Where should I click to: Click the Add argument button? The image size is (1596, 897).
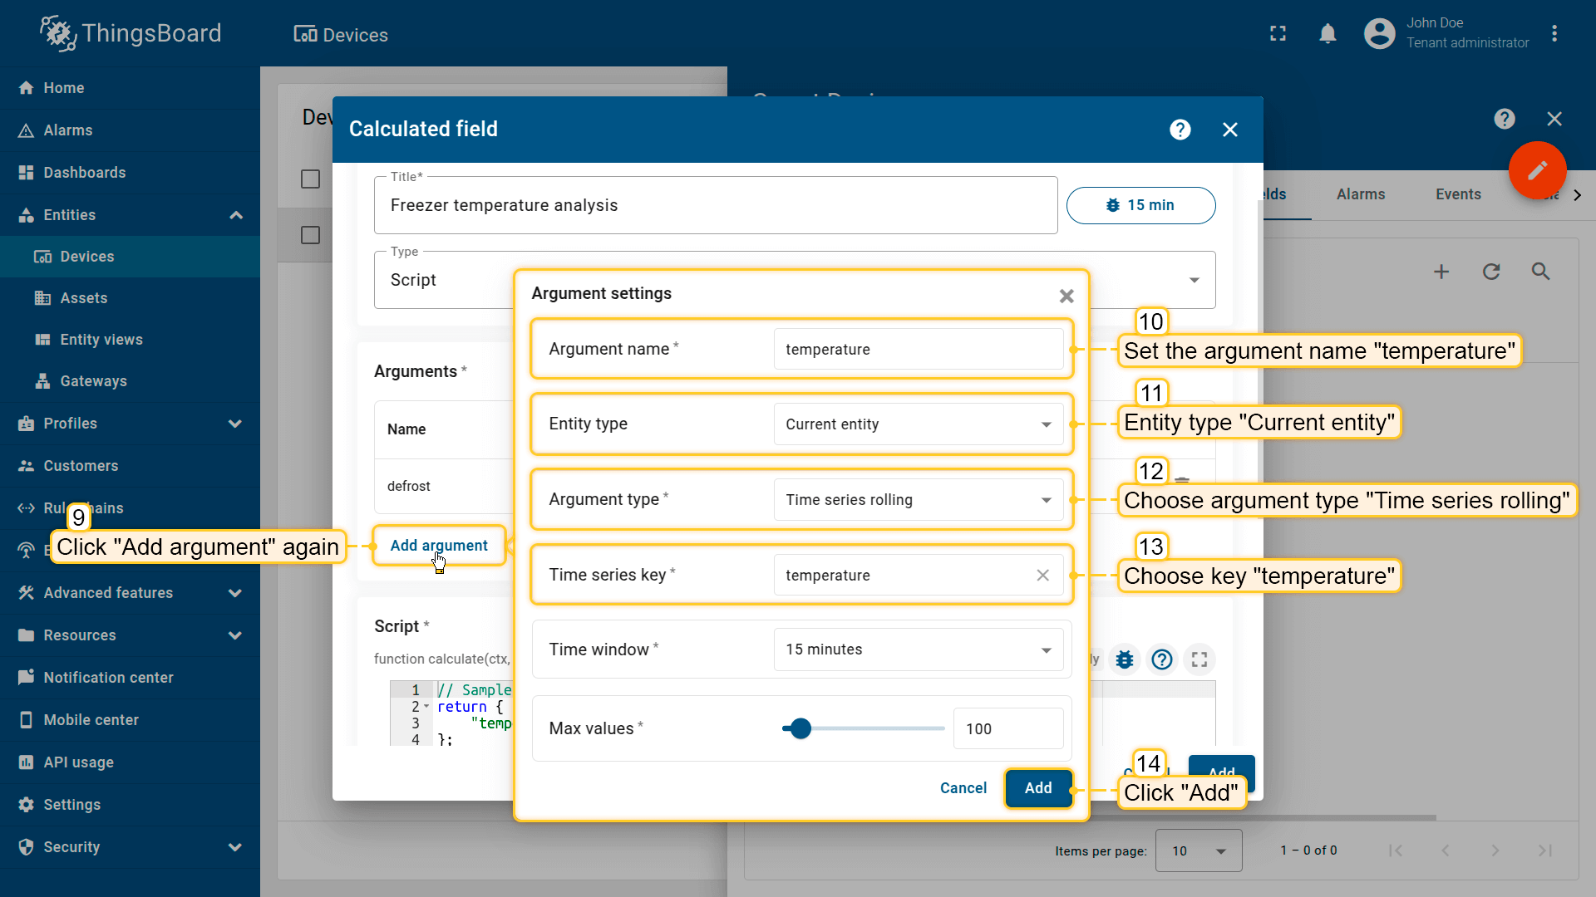[x=439, y=546]
